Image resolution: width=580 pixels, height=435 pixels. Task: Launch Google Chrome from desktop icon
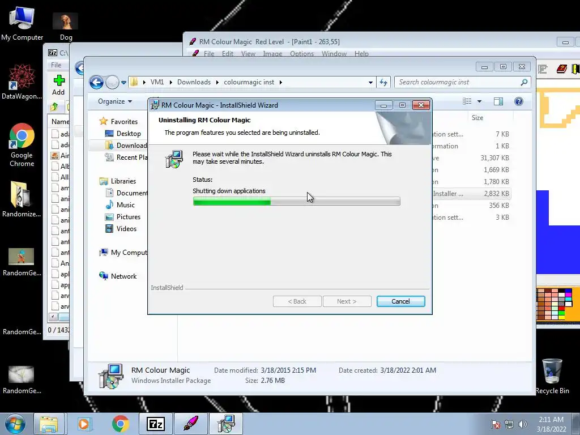pyautogui.click(x=22, y=145)
